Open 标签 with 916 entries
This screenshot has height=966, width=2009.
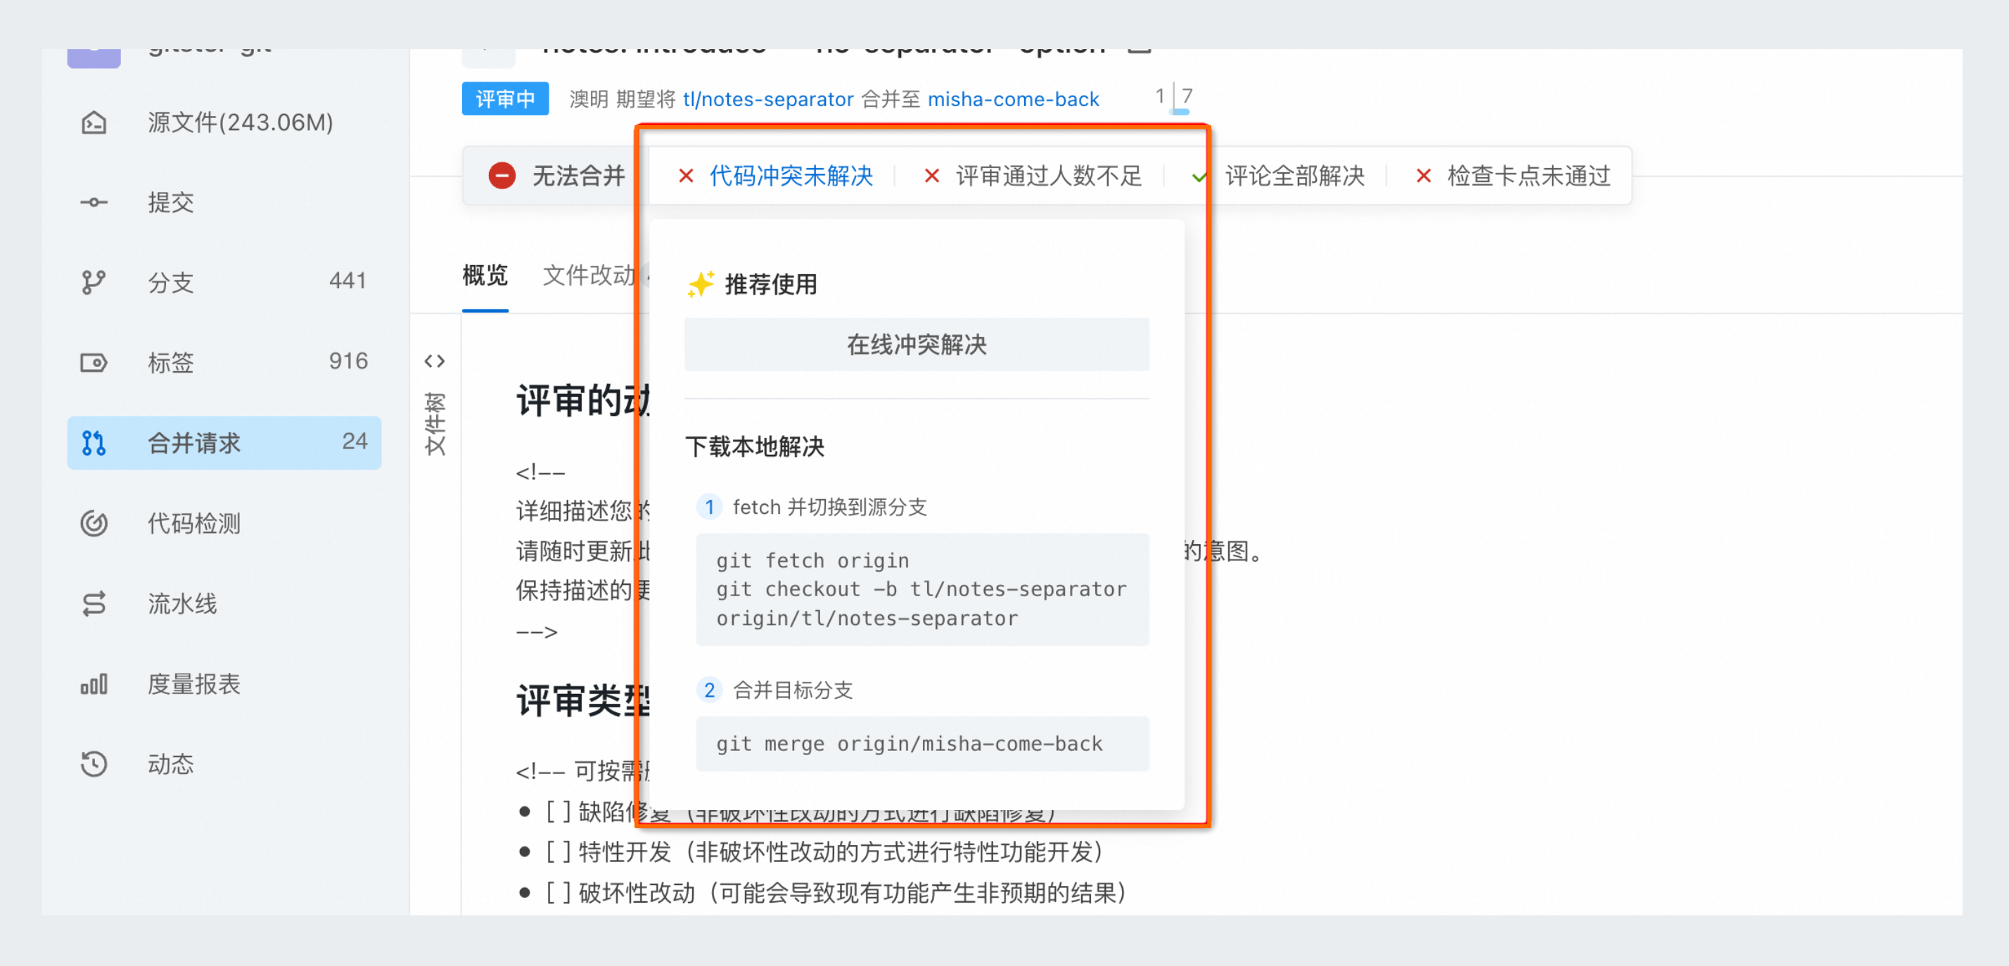pyautogui.click(x=224, y=363)
